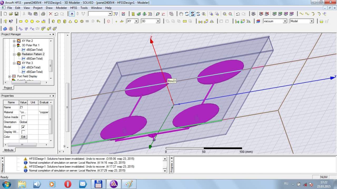Viewport: 337px width, 189px height.
Task: Select the Draw cylinder tool
Action: (59, 21)
